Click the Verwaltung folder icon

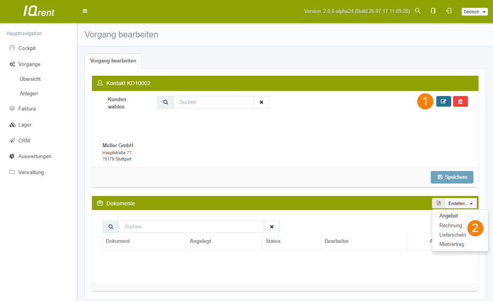tap(12, 172)
